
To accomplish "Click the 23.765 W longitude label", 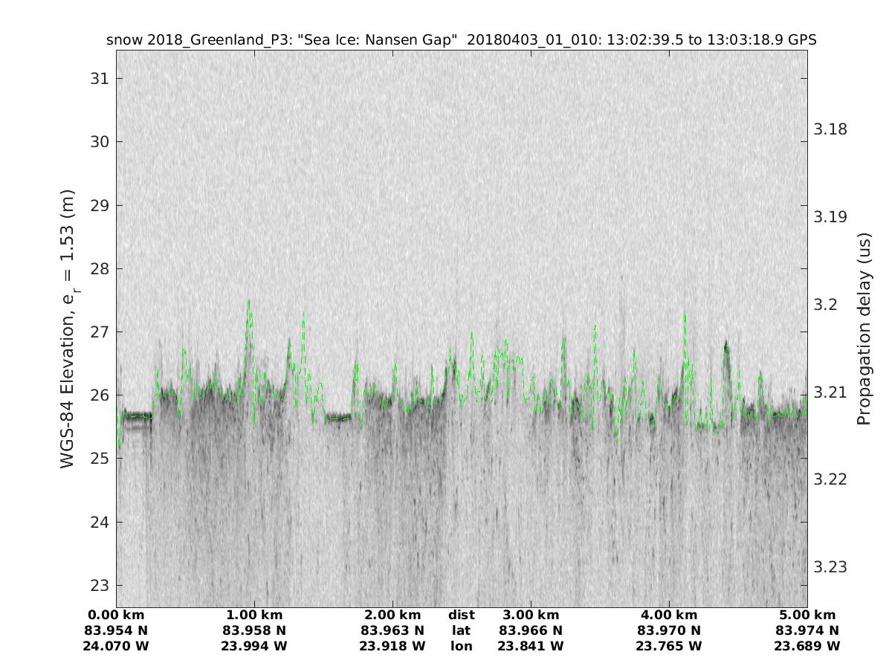I will (668, 647).
